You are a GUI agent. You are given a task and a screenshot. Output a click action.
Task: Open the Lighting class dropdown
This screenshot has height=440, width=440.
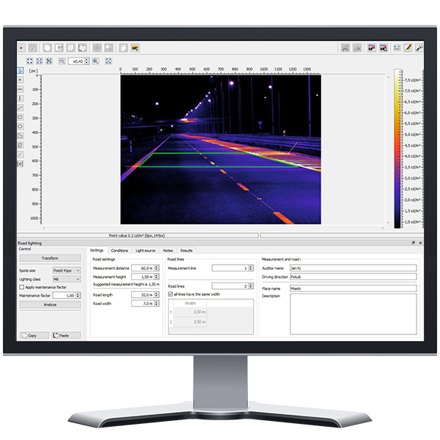click(x=67, y=279)
